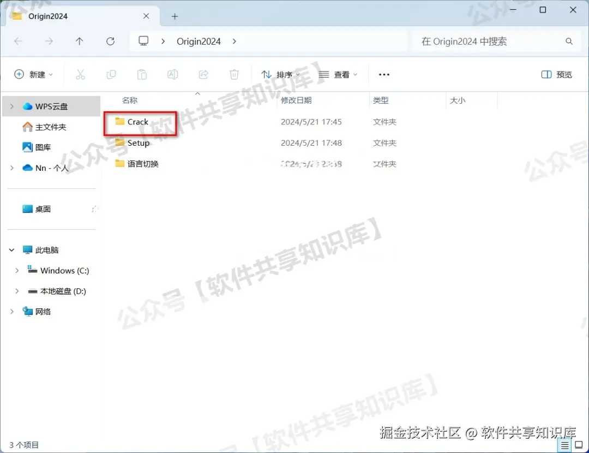Image resolution: width=589 pixels, height=453 pixels.
Task: Select the Crack folder
Action: tap(137, 122)
